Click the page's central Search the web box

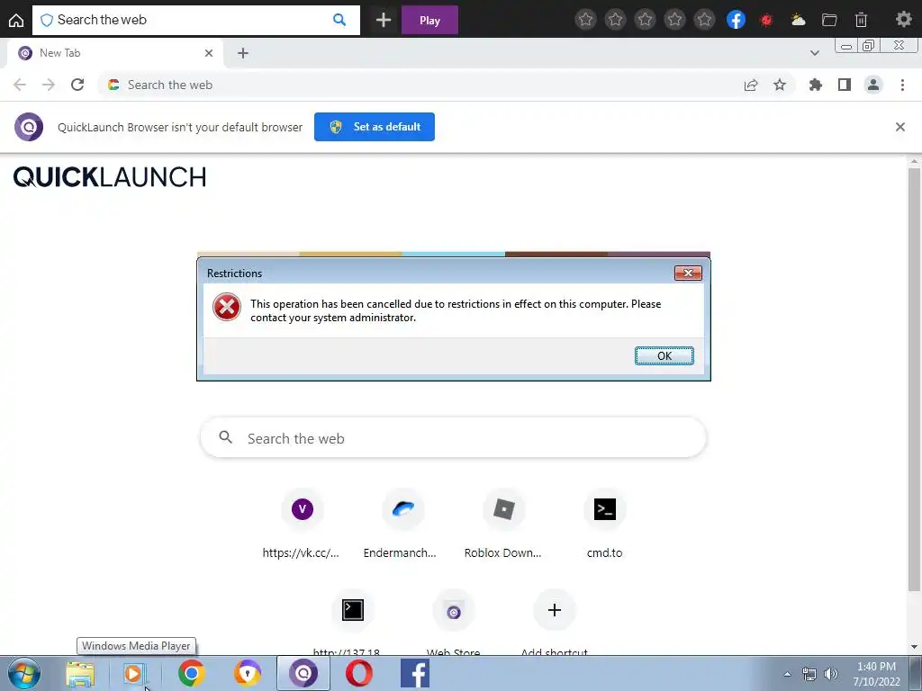[453, 438]
